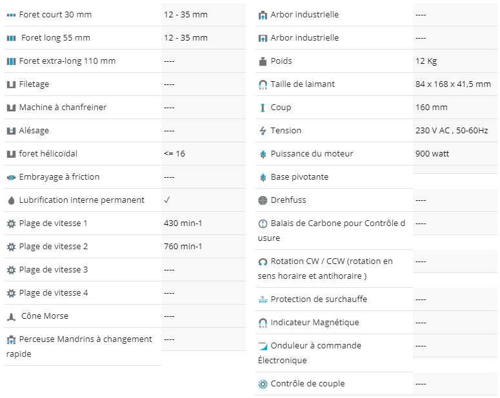Click the Foret court 30 mm icon
Screen dimensions: 500x398
coord(11,15)
